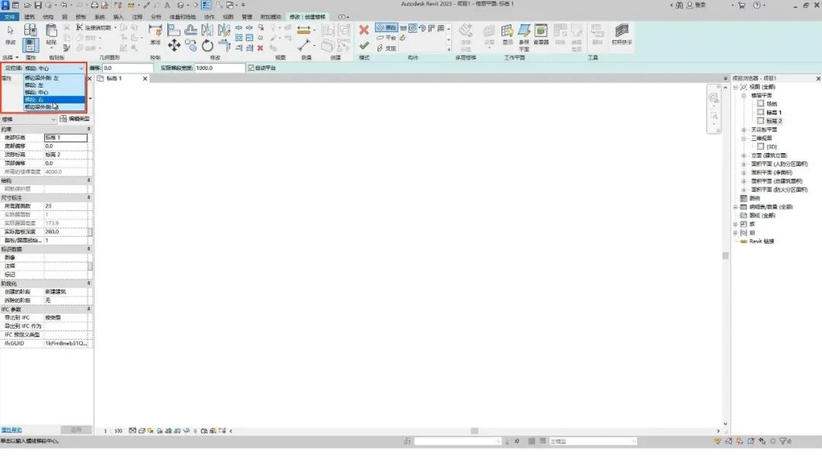Save the project from the quick access toolbar
Image resolution: width=822 pixels, height=463 pixels.
(x=38, y=5)
